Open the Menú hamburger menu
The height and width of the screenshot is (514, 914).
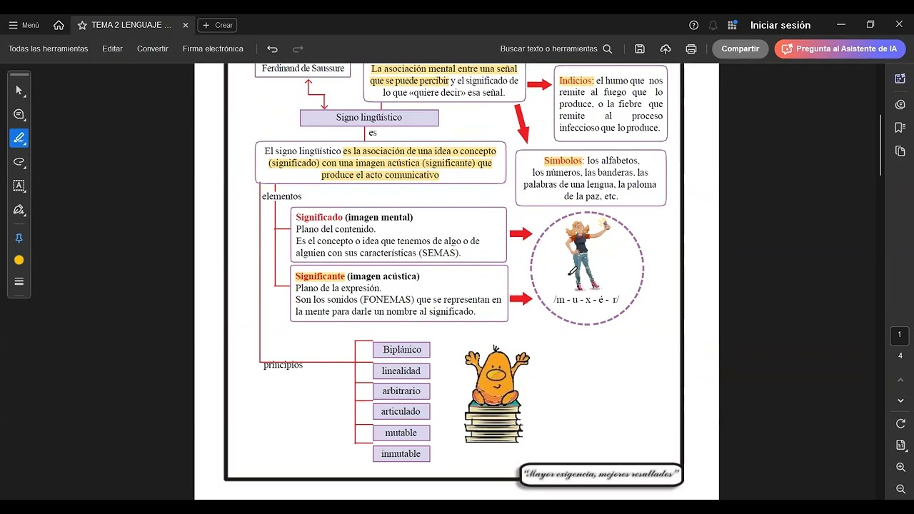point(24,25)
